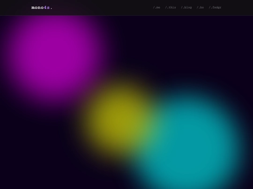This screenshot has height=189, width=253.
Task: Select the /.bs nav item
Action: 200,7
